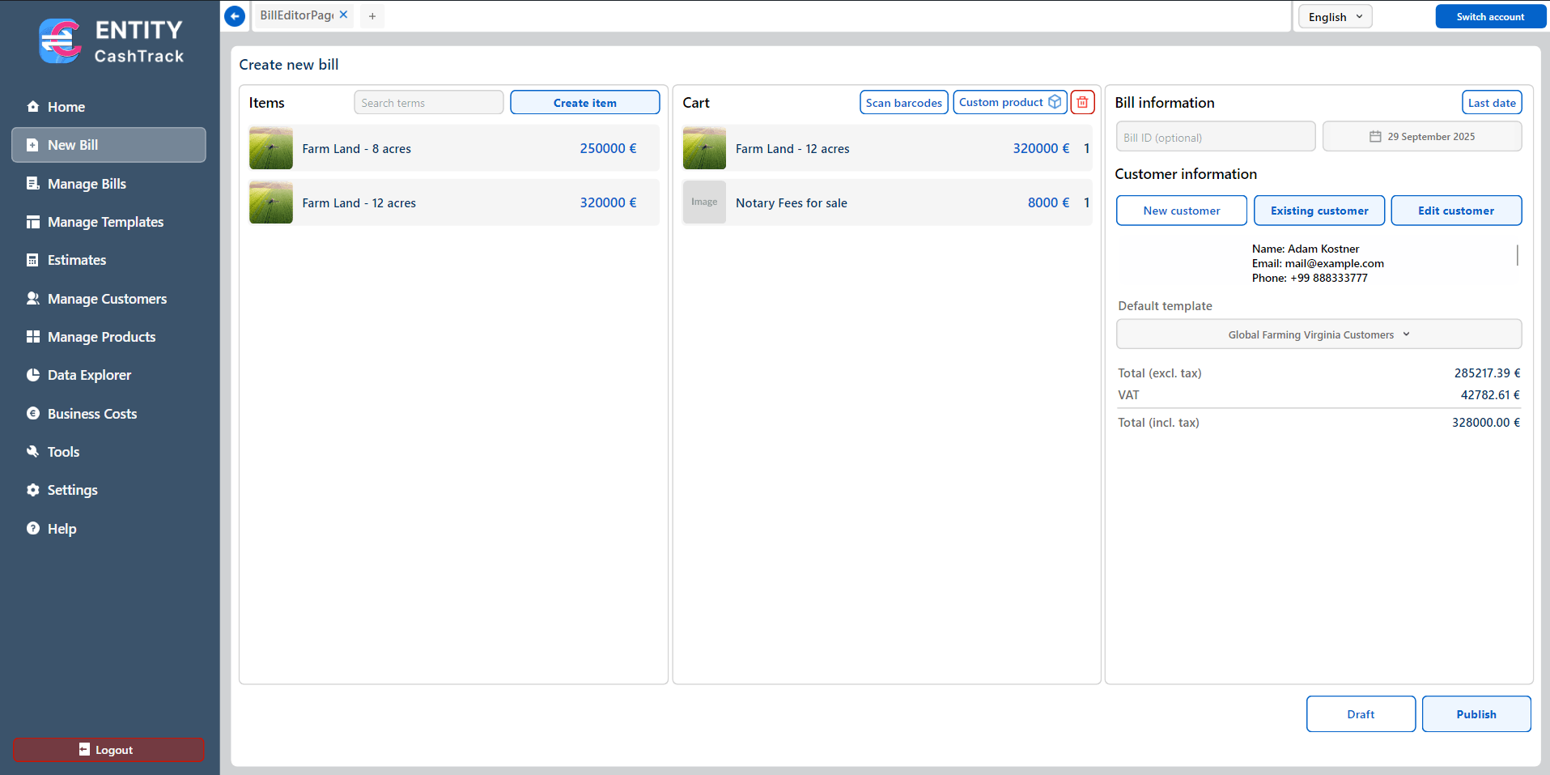Click the blue back arrow icon

point(235,16)
